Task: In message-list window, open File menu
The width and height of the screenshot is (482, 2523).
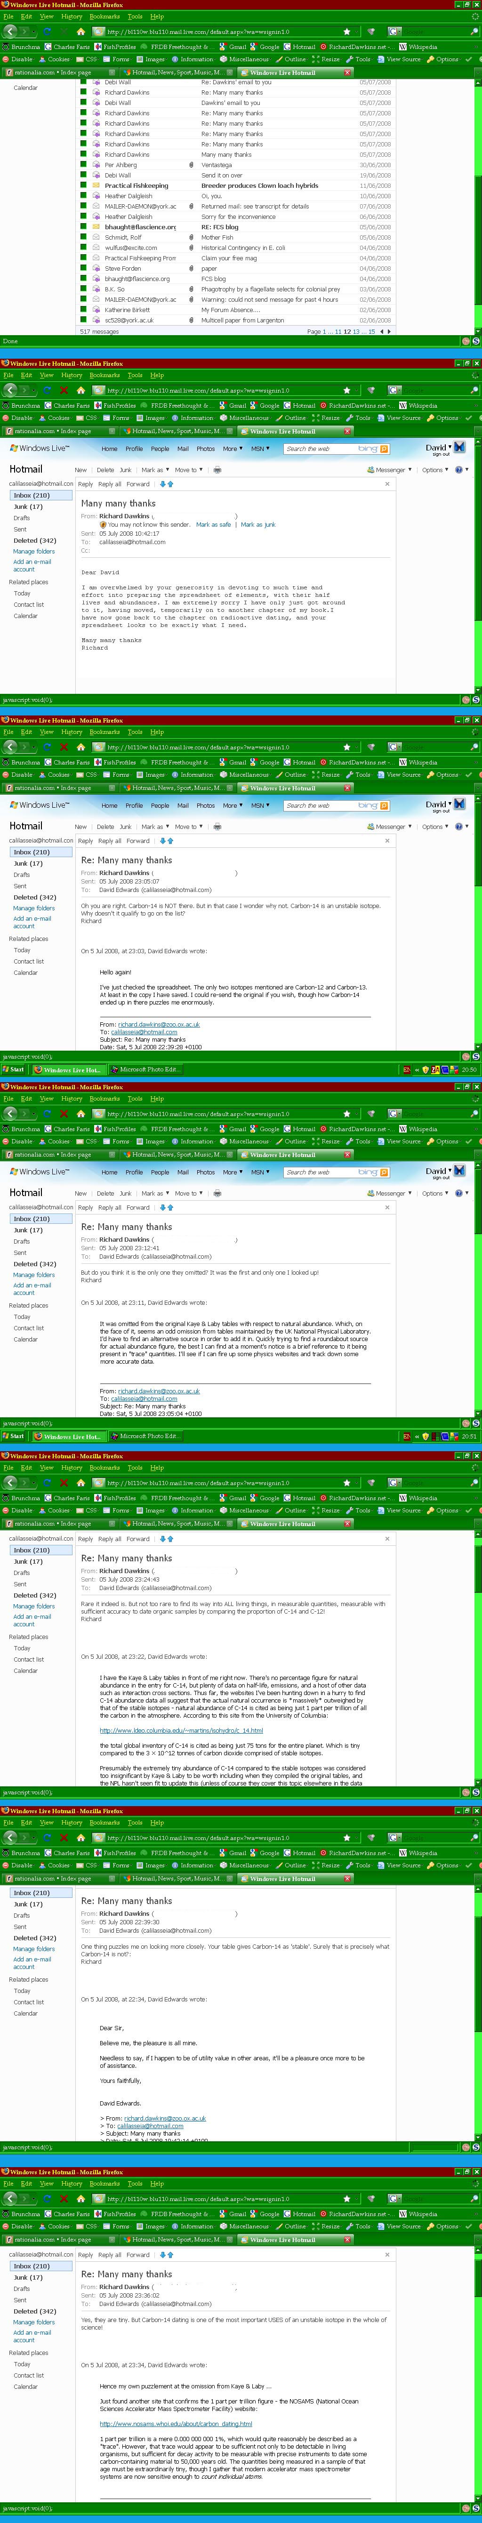Action: coord(8,16)
